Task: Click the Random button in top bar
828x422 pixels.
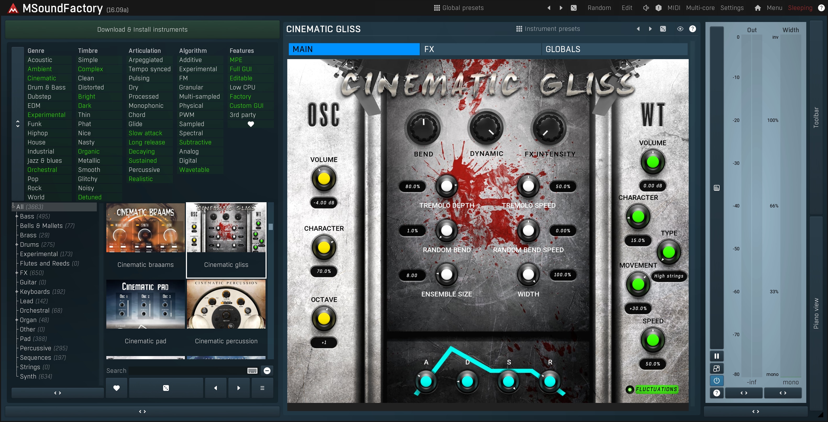Action: (x=599, y=8)
